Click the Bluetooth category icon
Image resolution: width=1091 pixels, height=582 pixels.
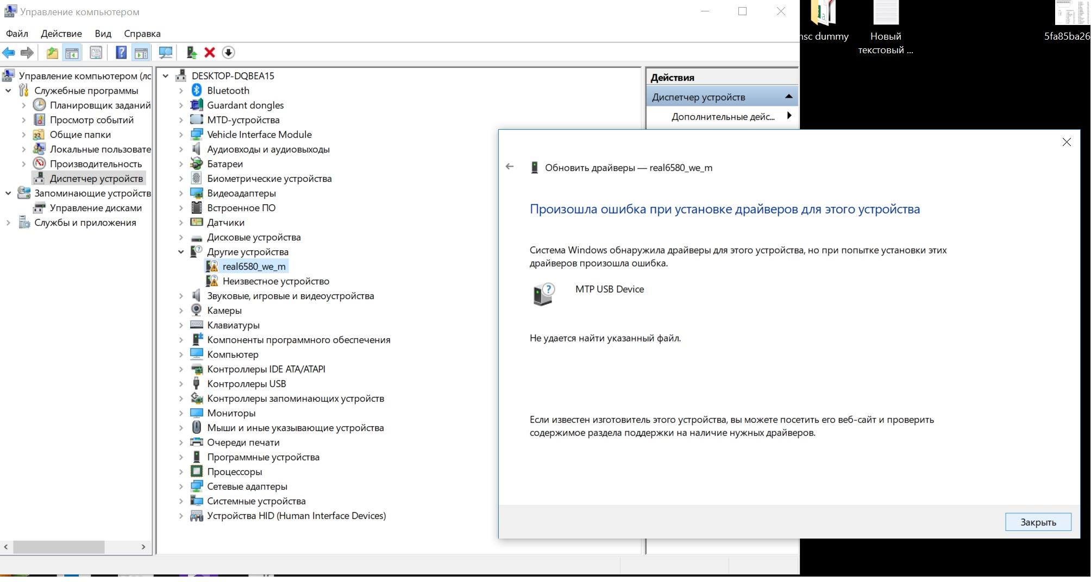click(x=197, y=90)
